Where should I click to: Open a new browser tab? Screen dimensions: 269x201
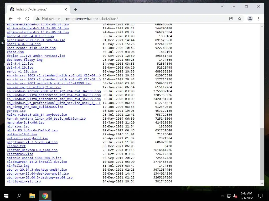click(75, 9)
